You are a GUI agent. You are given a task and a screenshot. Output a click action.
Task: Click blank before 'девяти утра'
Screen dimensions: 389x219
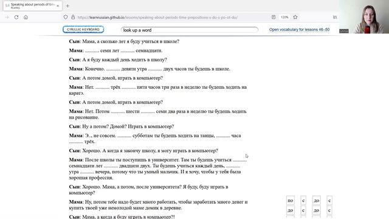click(x=113, y=69)
